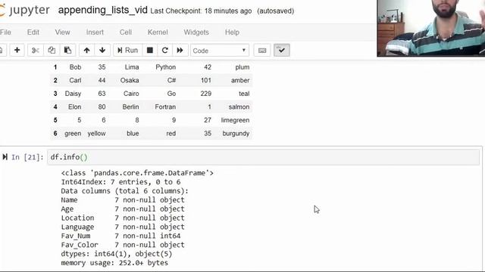This screenshot has width=485, height=272.
Task: Open the cell type Code dropdown
Action: (220, 51)
